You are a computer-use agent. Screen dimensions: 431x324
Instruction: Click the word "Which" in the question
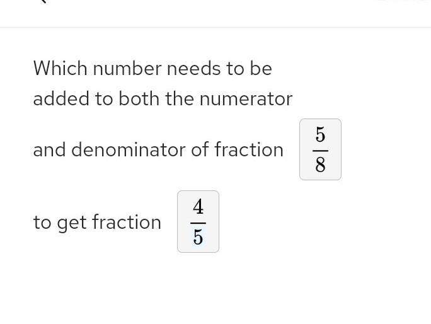60,68
